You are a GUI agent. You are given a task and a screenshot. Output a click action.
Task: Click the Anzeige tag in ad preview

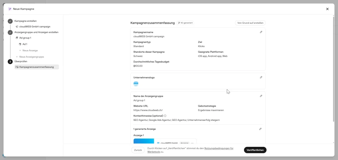pos(184,143)
